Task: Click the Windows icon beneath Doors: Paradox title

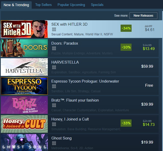Action: click(54, 48)
